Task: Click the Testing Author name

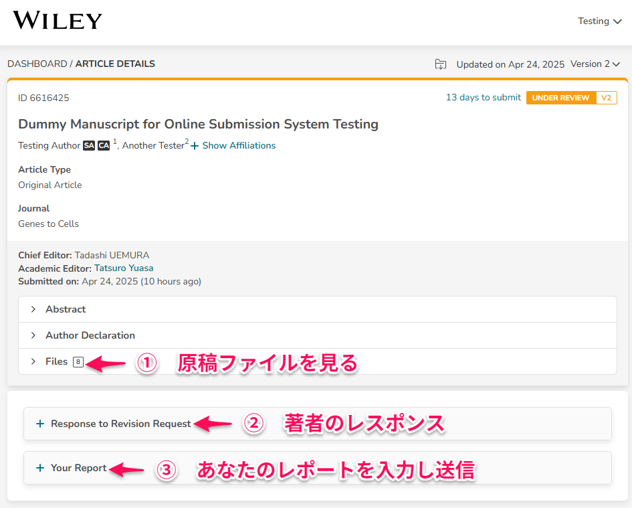Action: click(x=49, y=145)
